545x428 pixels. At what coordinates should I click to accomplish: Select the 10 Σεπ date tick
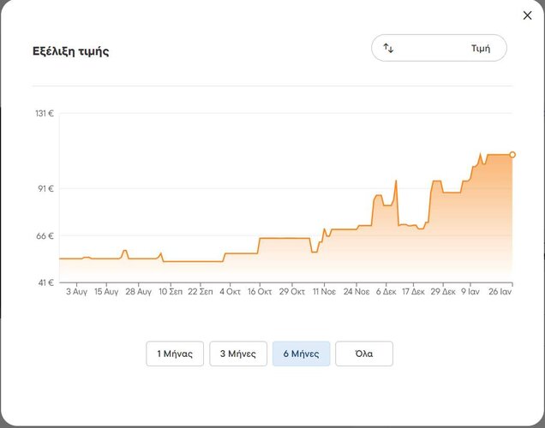171,292
